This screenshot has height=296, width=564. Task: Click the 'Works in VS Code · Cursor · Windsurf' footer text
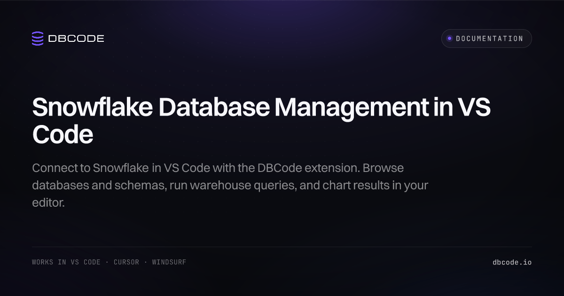[x=109, y=262]
